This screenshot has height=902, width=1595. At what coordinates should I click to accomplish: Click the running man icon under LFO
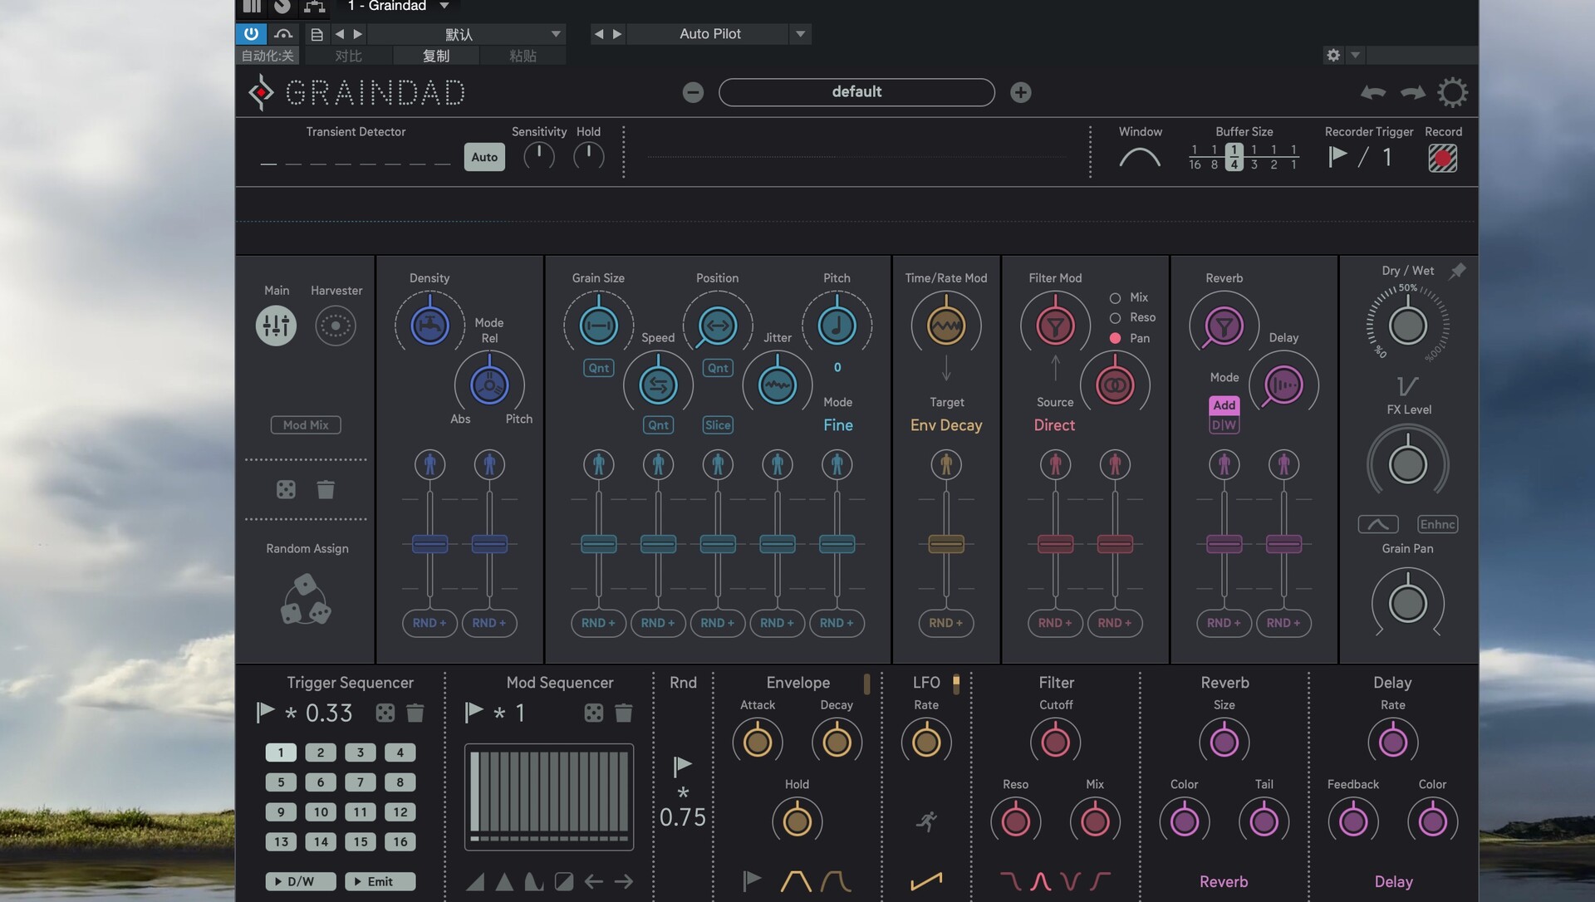point(927,820)
